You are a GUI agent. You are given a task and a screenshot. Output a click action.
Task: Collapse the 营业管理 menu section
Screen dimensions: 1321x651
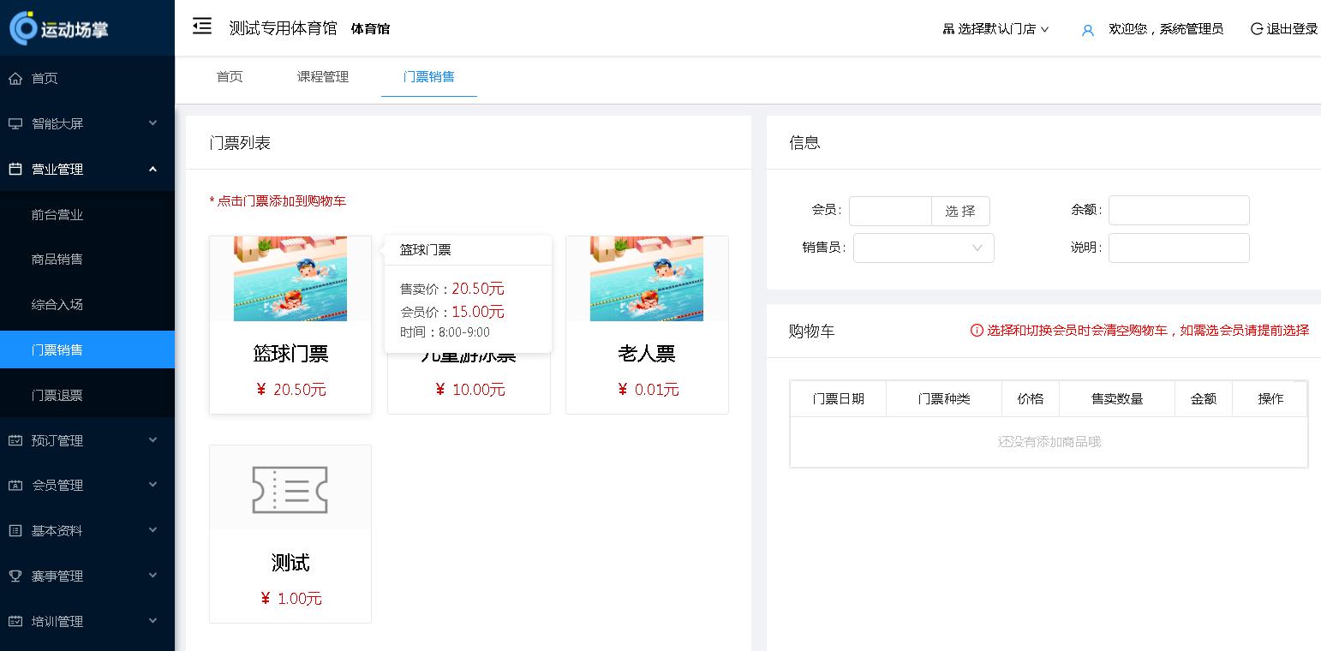[x=152, y=169]
